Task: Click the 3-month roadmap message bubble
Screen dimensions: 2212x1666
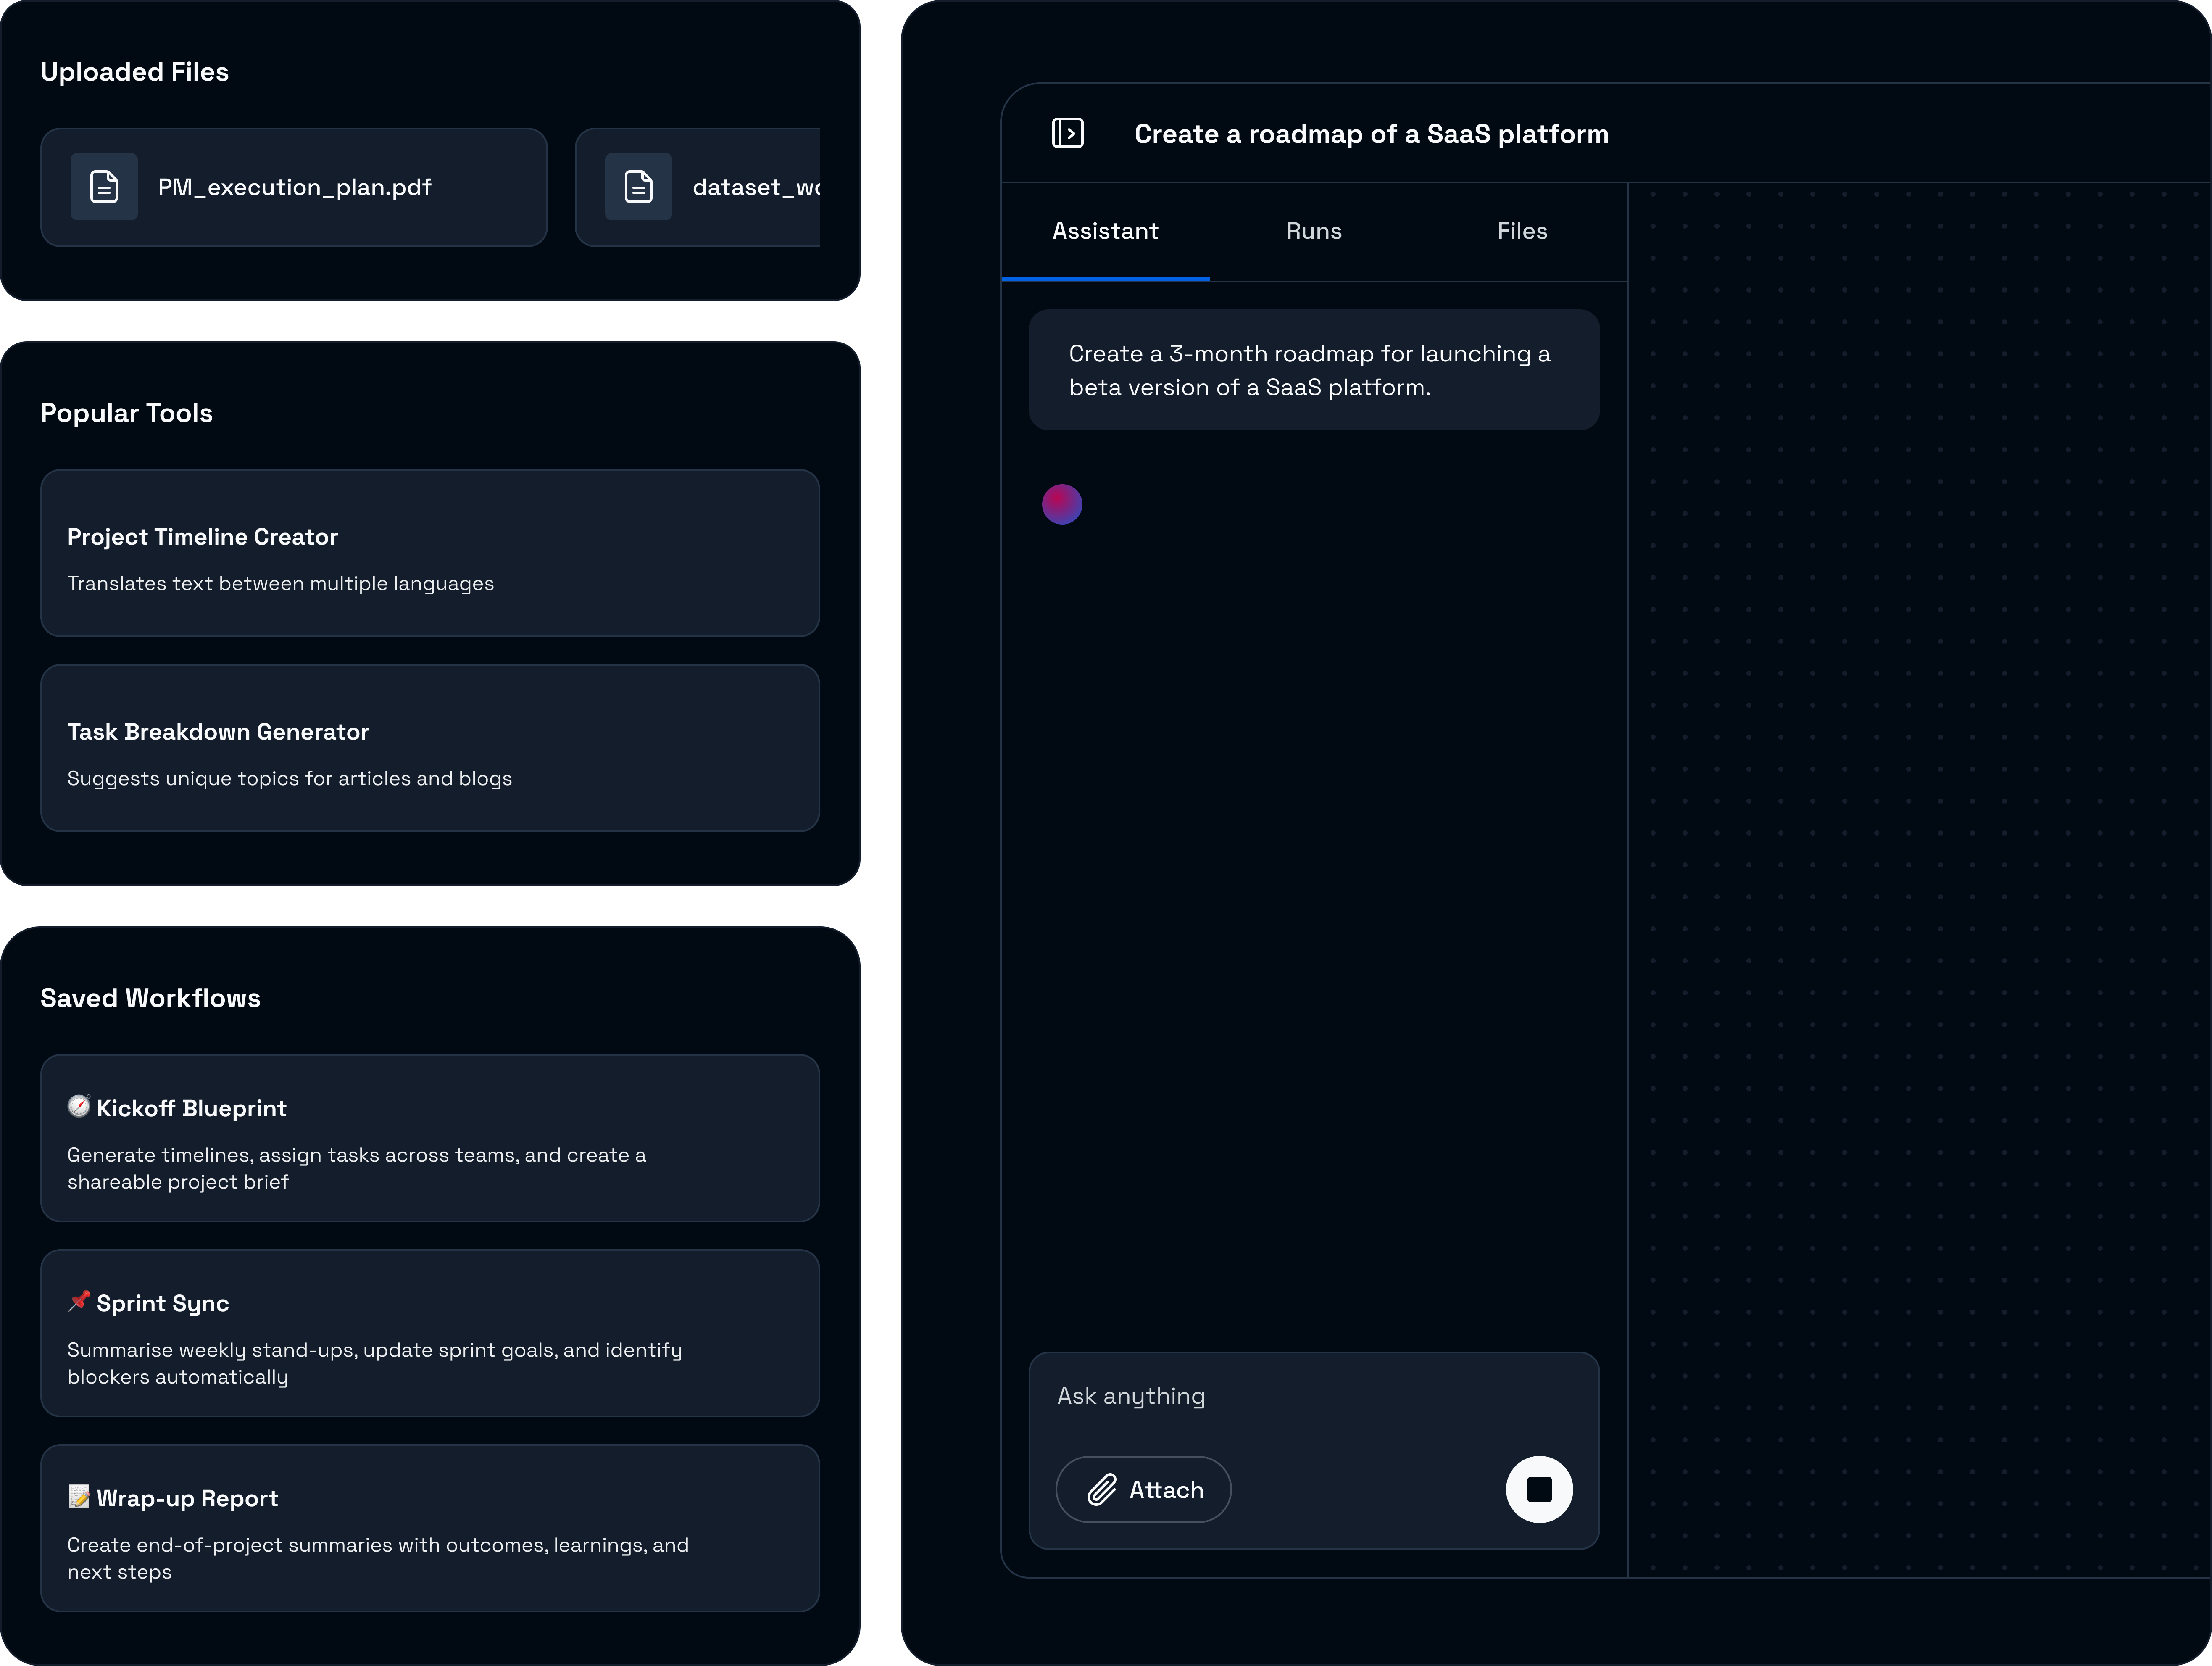Action: (1314, 370)
